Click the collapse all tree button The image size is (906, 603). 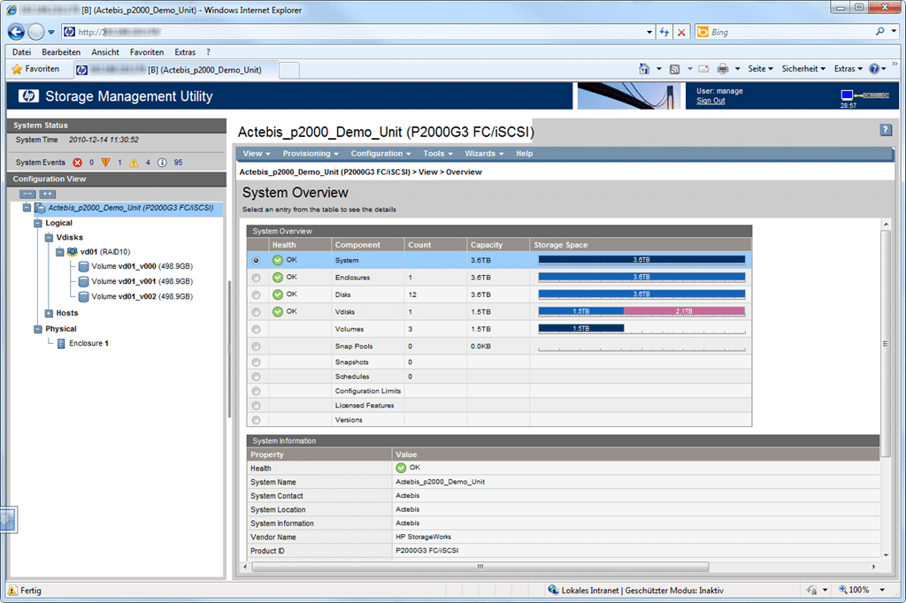click(27, 194)
